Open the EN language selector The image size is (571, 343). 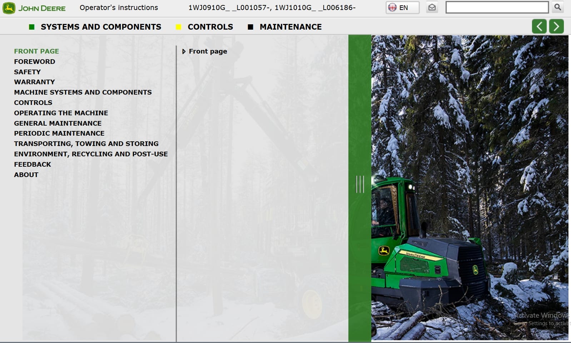402,7
